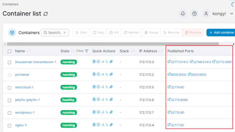Open published port 32768:51413
Image resolution: width=235 pixels, height=132 pixels.
tap(200, 62)
